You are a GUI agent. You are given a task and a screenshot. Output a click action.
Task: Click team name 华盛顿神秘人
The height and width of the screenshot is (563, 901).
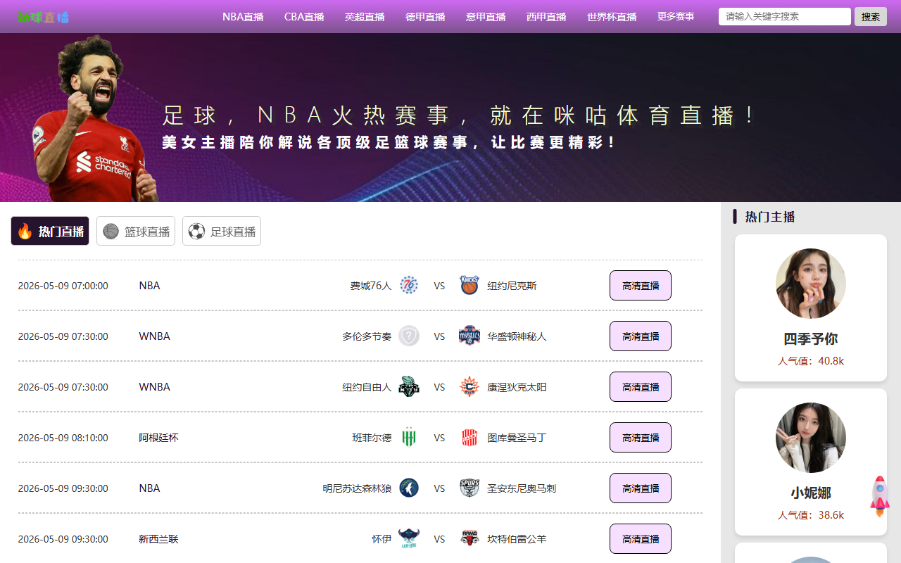click(x=517, y=336)
